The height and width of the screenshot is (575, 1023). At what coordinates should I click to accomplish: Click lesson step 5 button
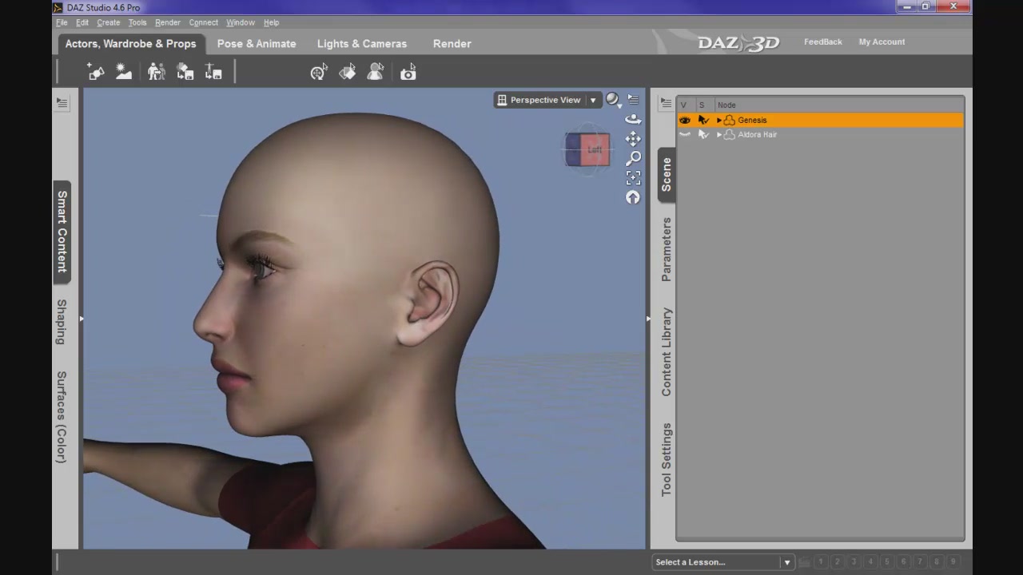click(x=887, y=562)
